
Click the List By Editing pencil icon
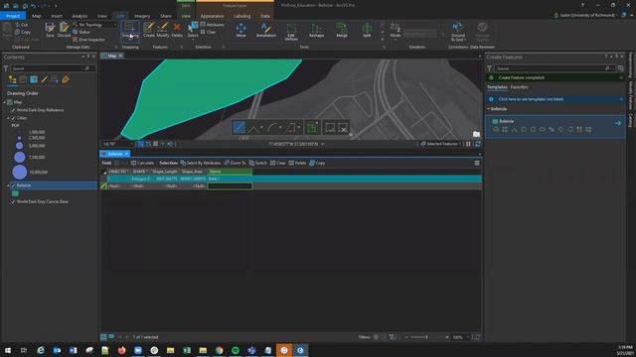[x=44, y=79]
